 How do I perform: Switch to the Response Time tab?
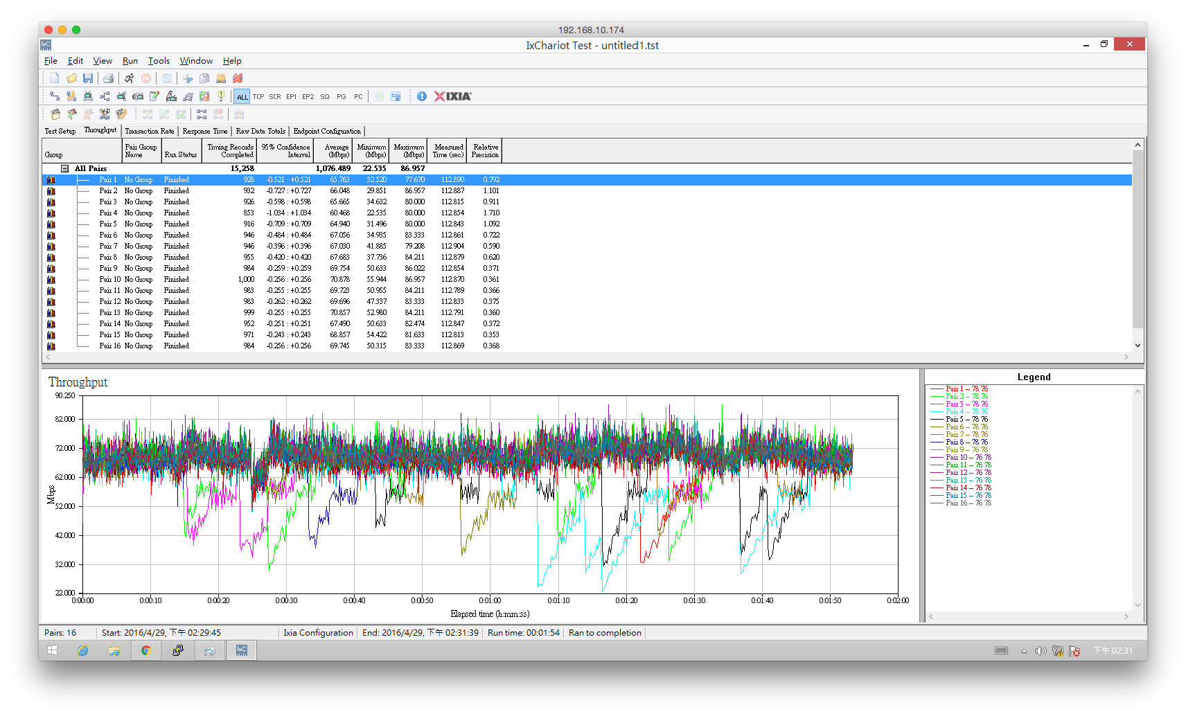[205, 131]
